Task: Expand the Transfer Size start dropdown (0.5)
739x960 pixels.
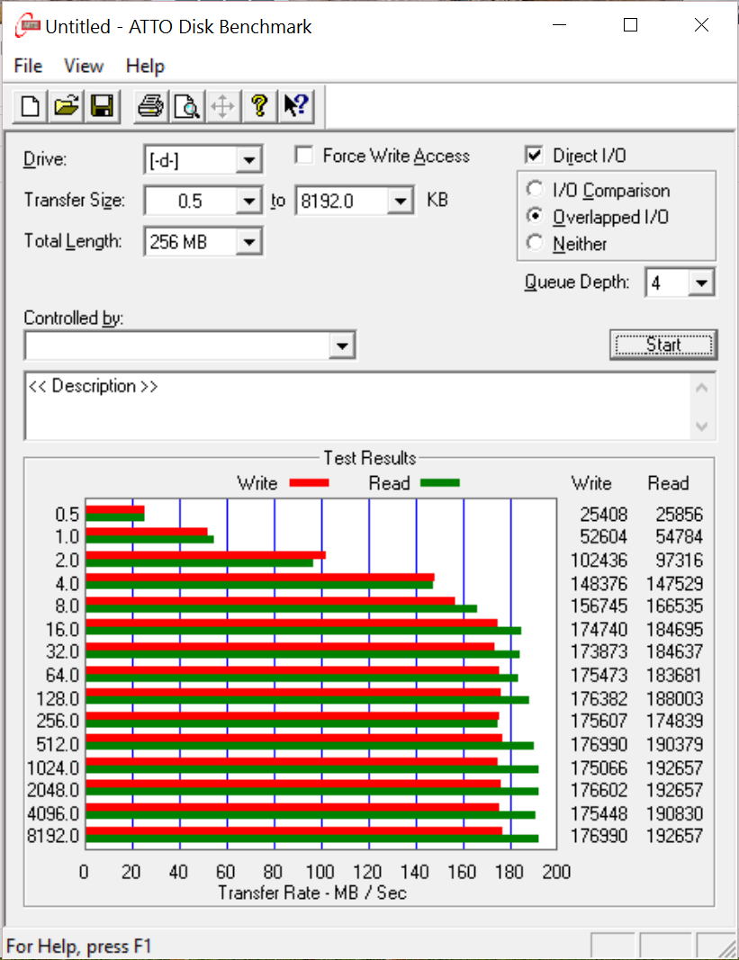Action: (x=248, y=201)
